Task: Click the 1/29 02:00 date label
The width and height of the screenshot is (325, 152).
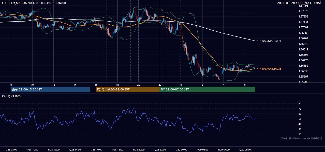Action: pyautogui.click(x=202, y=150)
